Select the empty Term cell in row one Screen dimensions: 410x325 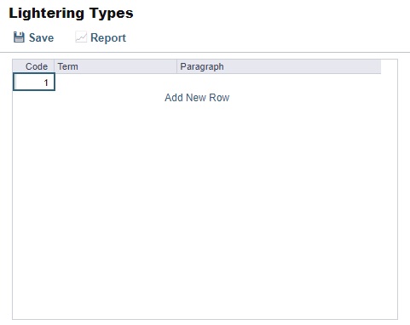click(115, 83)
